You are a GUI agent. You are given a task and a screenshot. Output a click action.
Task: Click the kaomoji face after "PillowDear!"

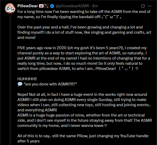point(130,69)
